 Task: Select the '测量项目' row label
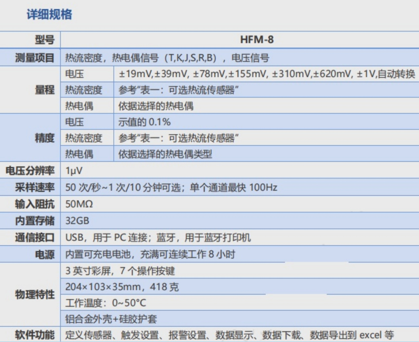(35, 58)
